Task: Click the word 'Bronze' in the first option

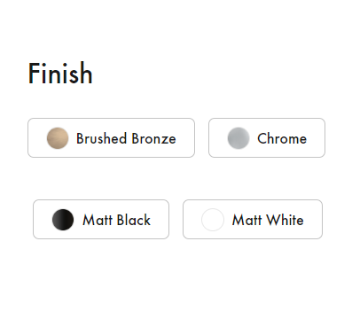Action: (x=153, y=138)
